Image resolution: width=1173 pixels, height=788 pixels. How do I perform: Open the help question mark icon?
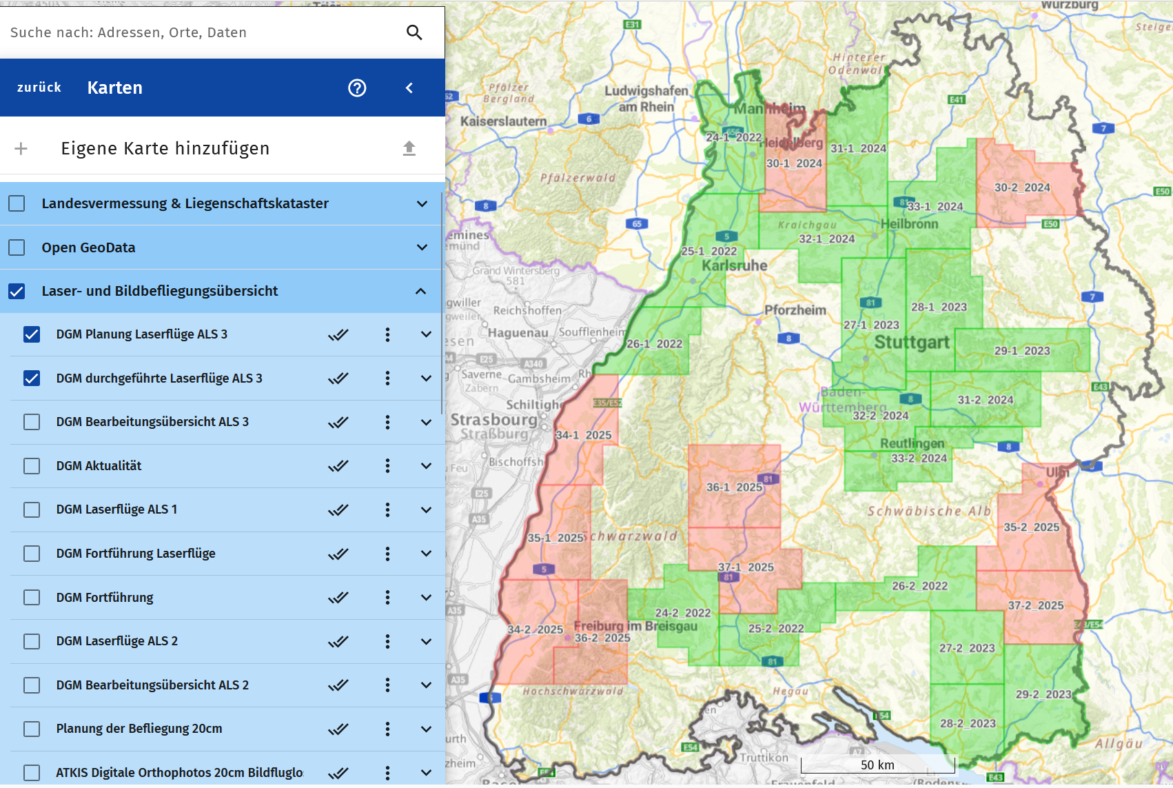(x=357, y=88)
